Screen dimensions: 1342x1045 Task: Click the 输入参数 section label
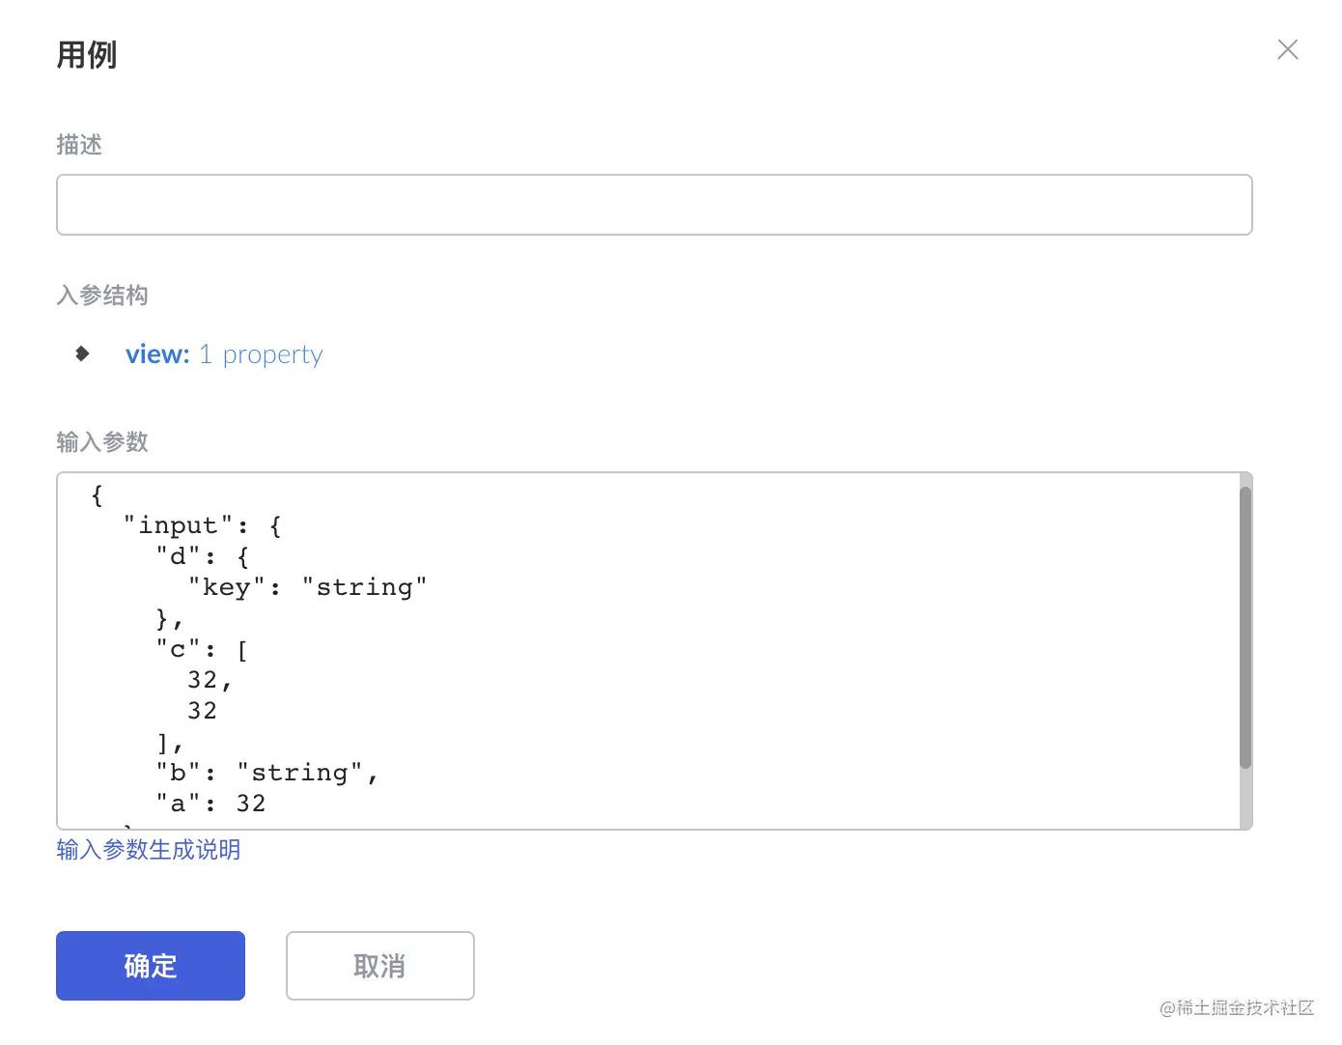click(102, 442)
